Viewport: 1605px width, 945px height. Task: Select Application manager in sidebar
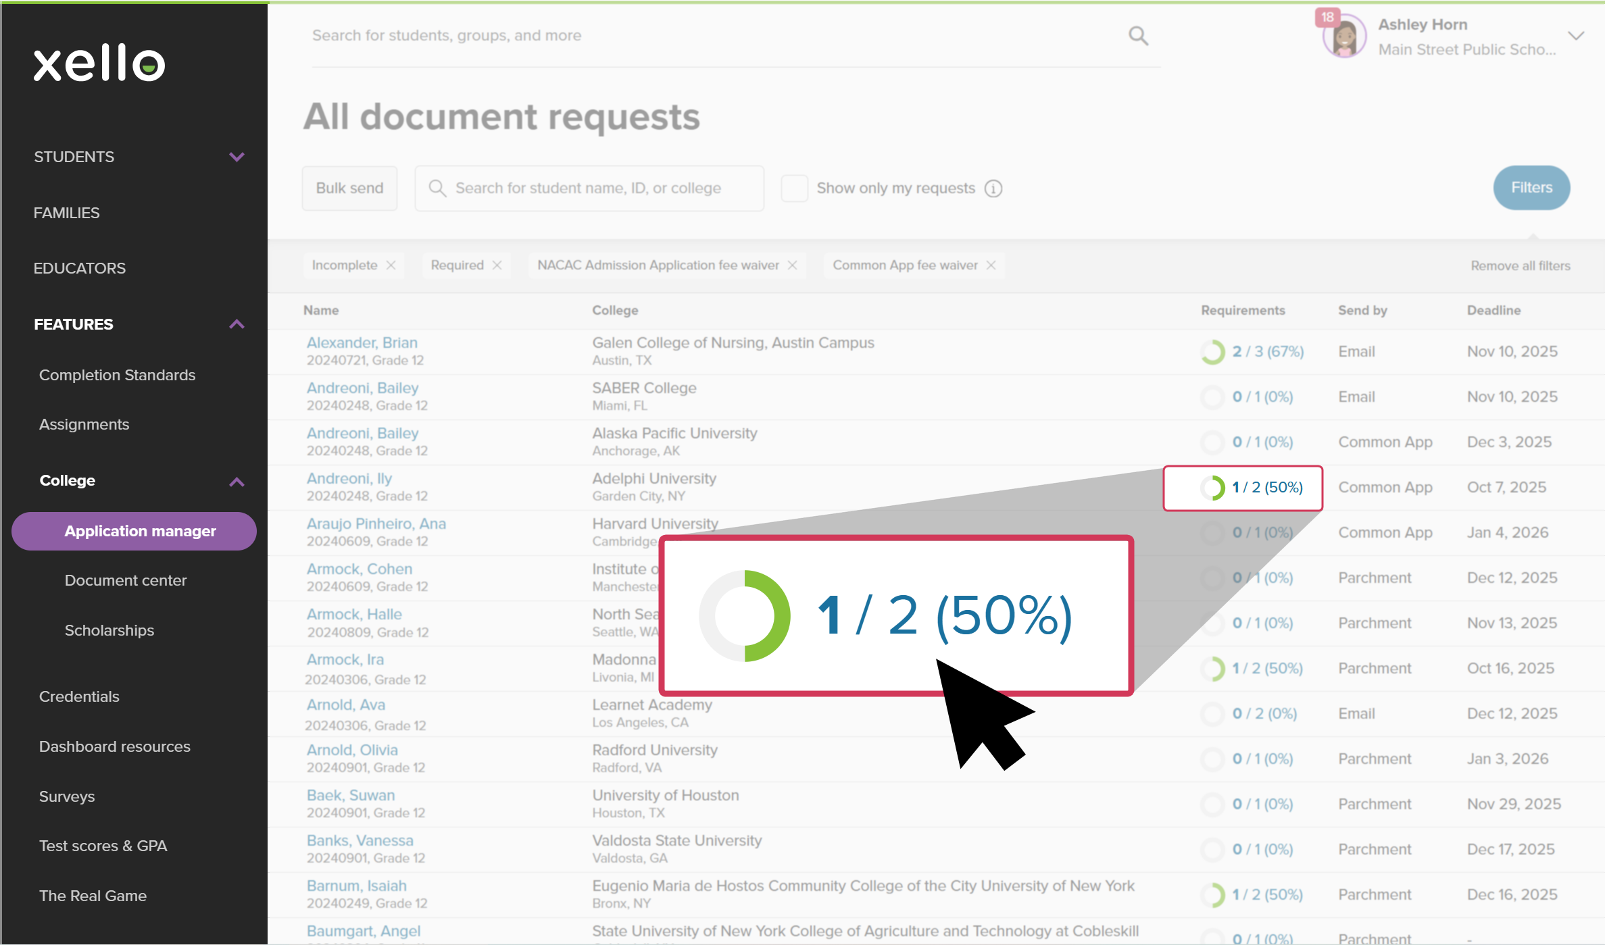pyautogui.click(x=134, y=531)
